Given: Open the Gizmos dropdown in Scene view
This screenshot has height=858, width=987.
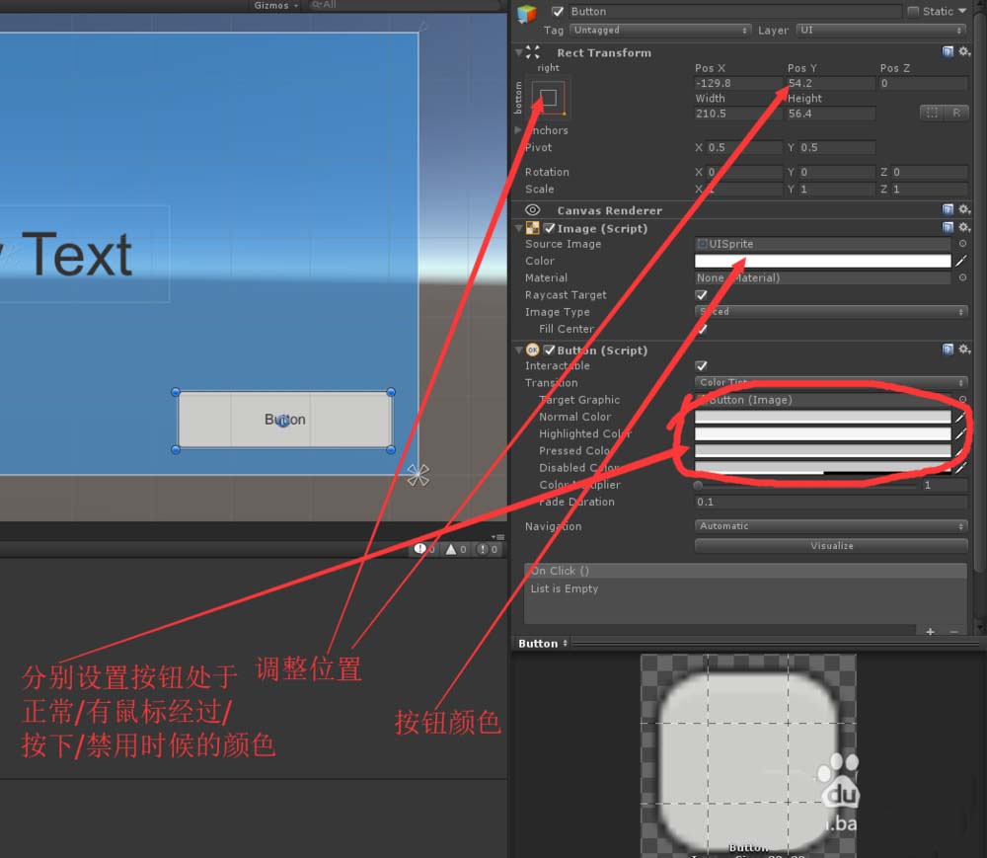Looking at the screenshot, I should (275, 5).
